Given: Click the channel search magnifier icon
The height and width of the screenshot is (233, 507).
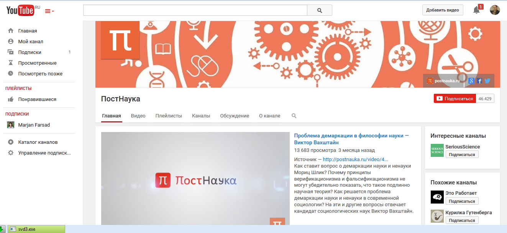Looking at the screenshot, I should [294, 116].
